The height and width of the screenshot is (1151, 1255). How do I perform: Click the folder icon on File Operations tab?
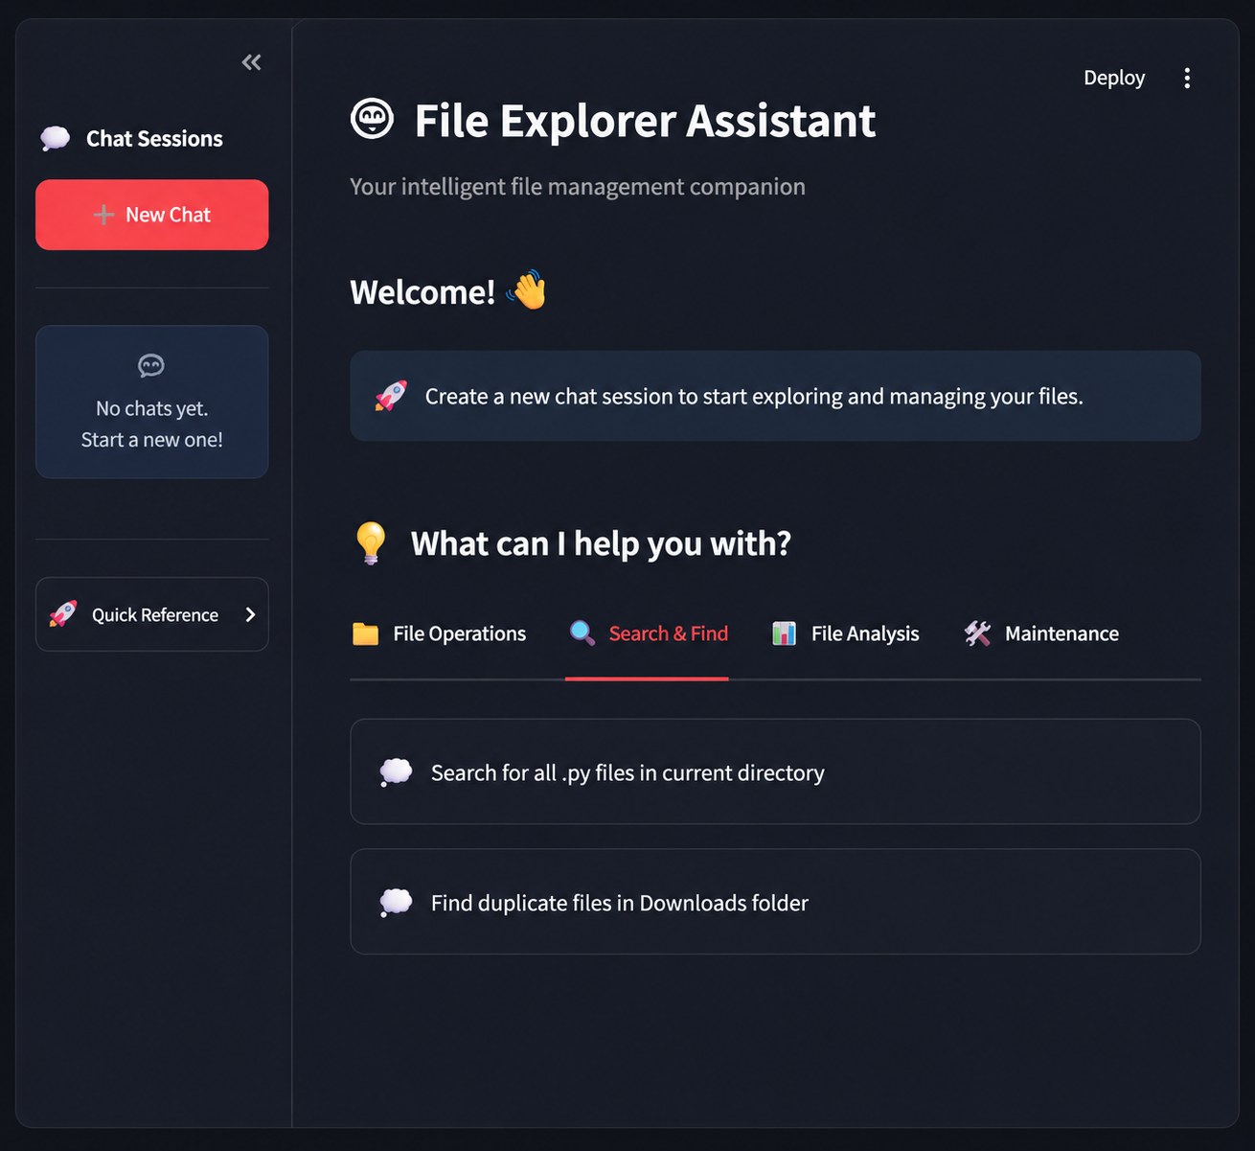tap(365, 633)
